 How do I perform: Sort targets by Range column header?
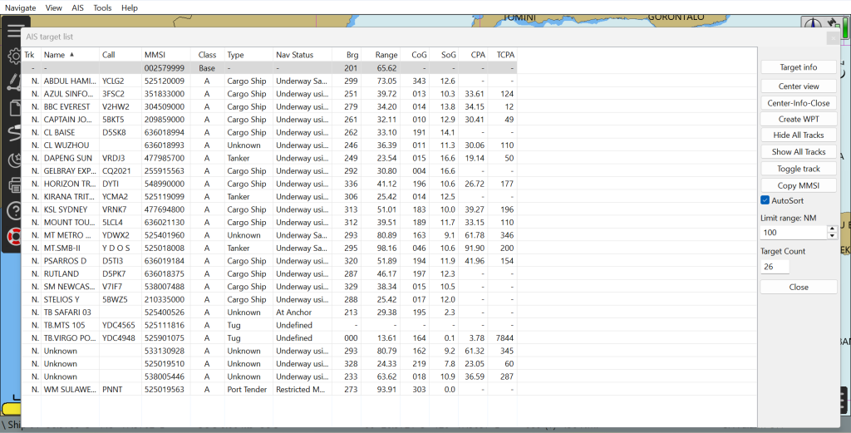tap(386, 55)
